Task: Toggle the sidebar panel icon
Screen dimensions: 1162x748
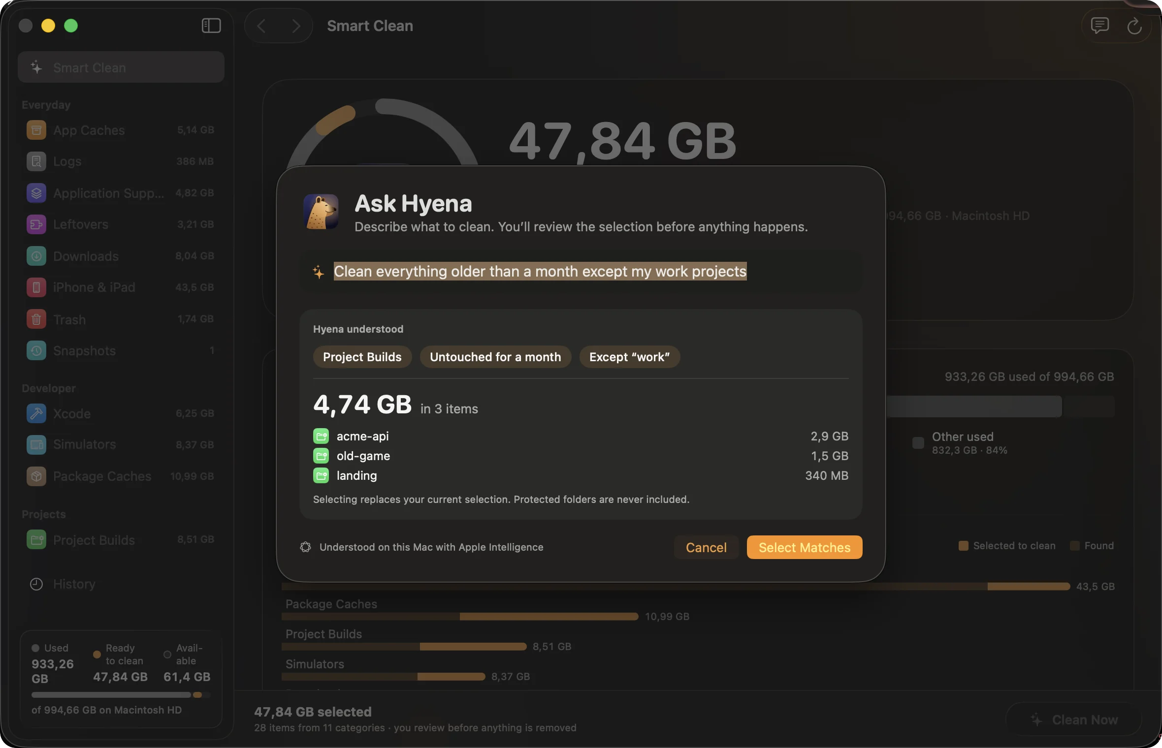Action: pyautogui.click(x=211, y=26)
